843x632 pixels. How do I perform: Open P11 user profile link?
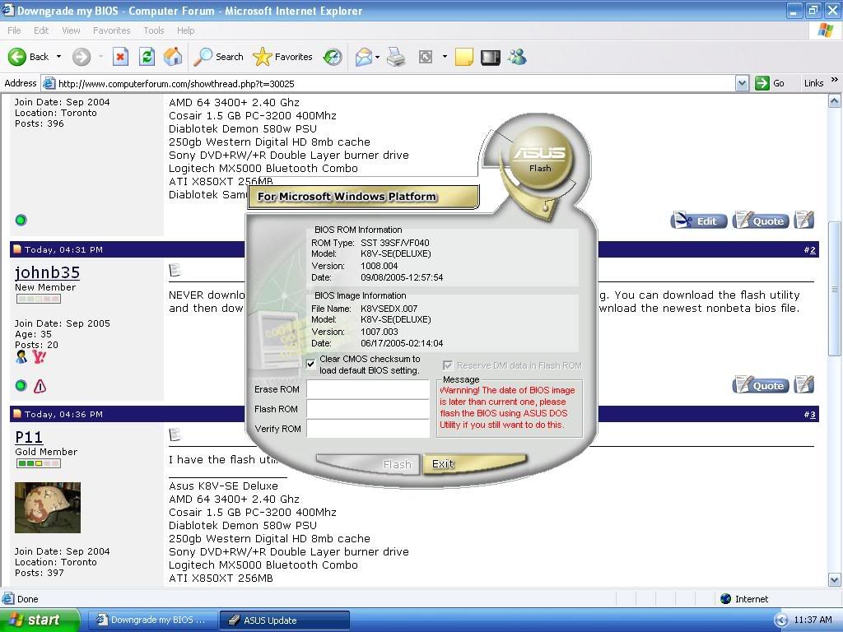[x=29, y=437]
